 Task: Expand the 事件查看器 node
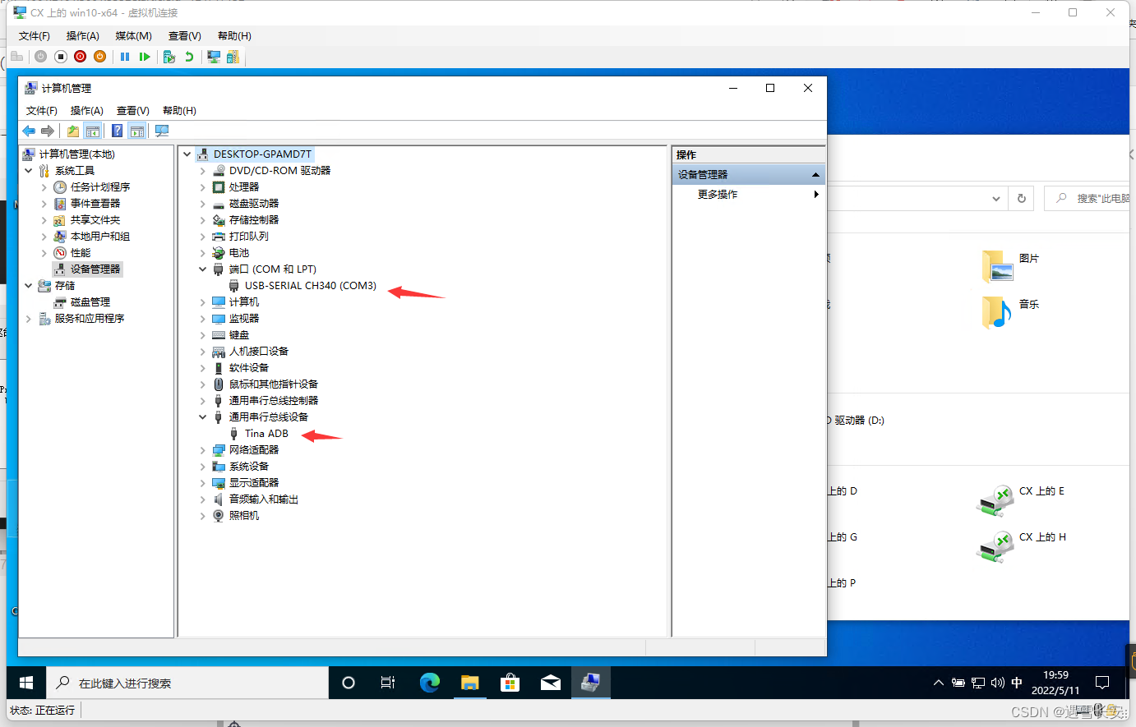pyautogui.click(x=44, y=204)
